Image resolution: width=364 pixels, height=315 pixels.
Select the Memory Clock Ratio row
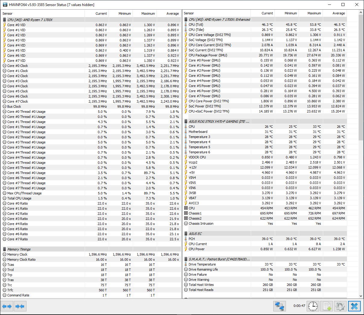click(91, 259)
